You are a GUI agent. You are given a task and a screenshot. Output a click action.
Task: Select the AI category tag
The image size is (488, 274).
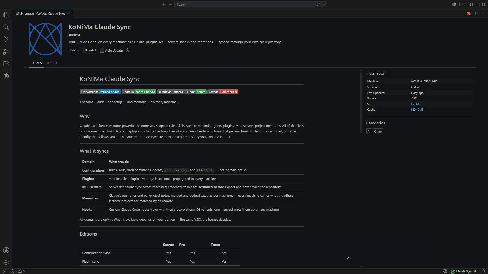(x=369, y=131)
